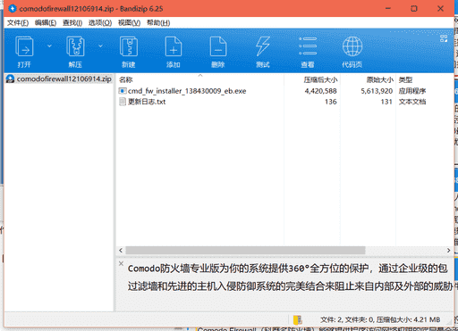Open the 查找(I) menu
The width and height of the screenshot is (458, 331).
(72, 23)
